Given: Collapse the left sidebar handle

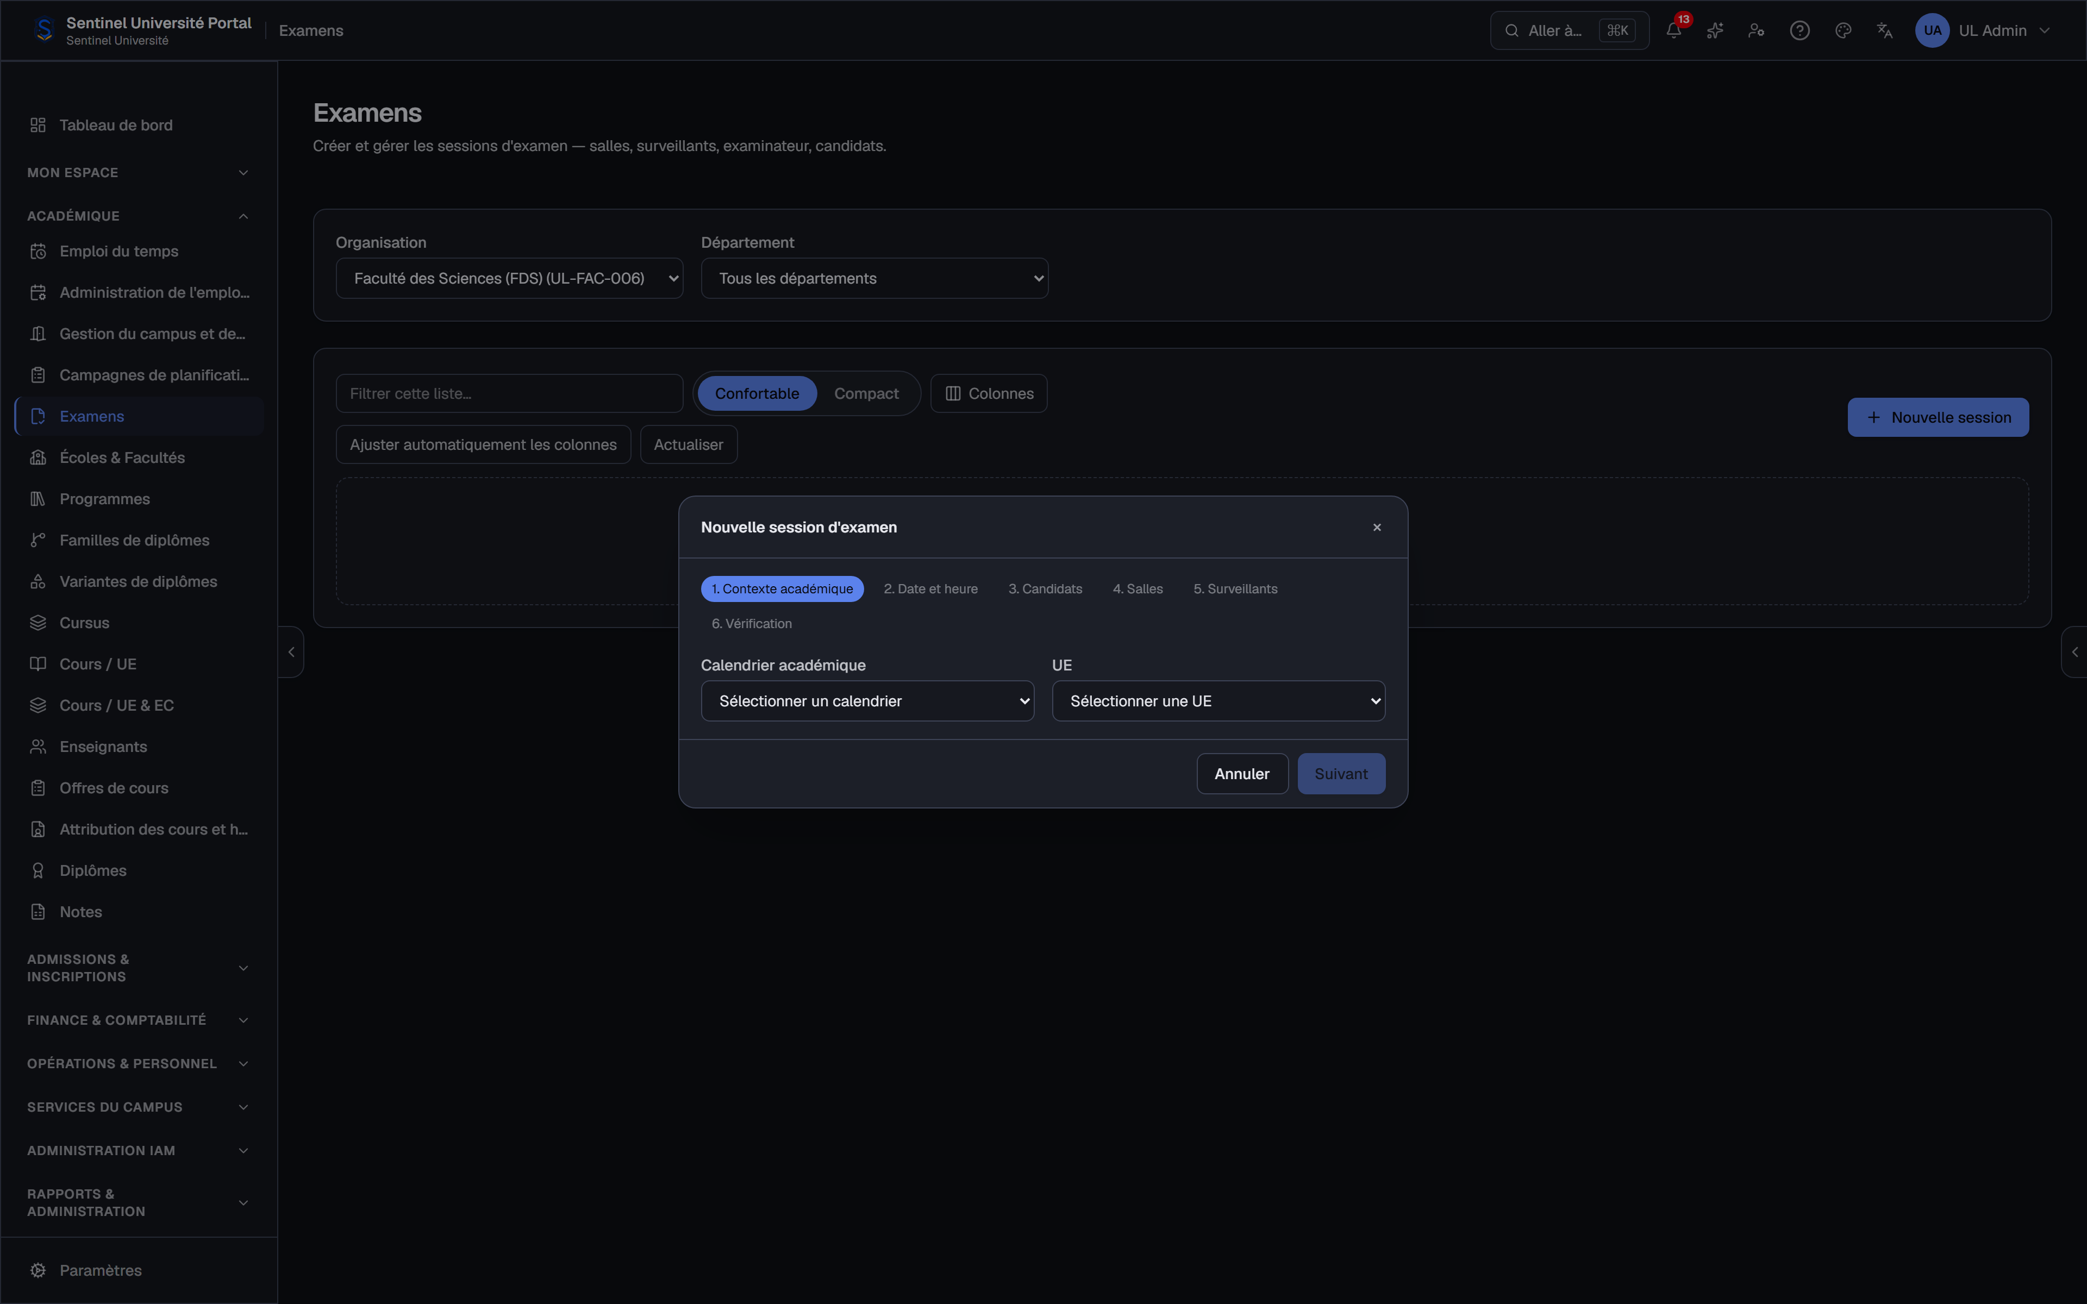Looking at the screenshot, I should click(291, 652).
